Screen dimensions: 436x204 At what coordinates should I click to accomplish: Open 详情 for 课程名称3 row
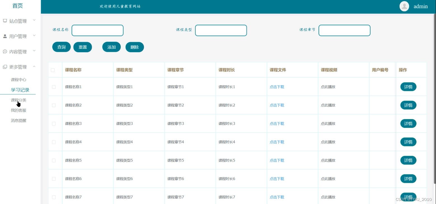coord(408,124)
